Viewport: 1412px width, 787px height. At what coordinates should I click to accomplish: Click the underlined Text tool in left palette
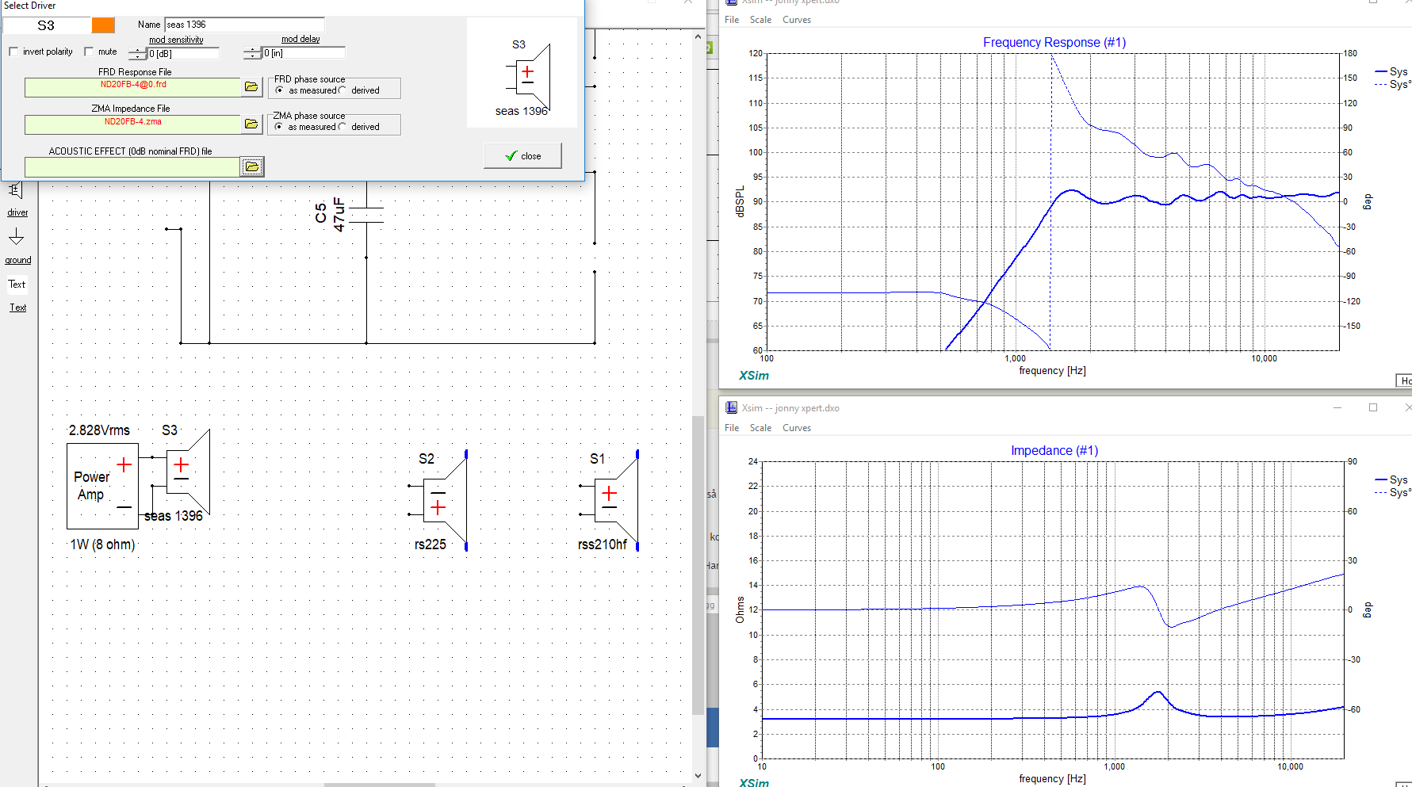pos(17,308)
